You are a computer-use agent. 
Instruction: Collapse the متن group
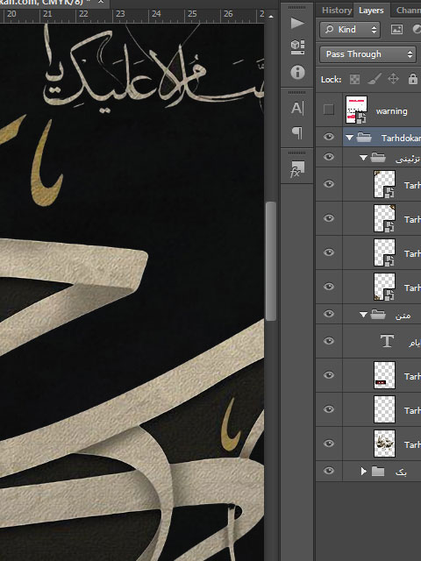[x=363, y=315]
